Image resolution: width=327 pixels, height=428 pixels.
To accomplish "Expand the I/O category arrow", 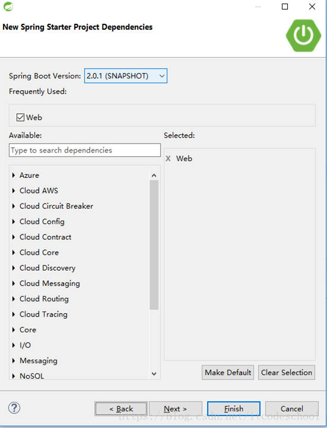I will 14,345.
